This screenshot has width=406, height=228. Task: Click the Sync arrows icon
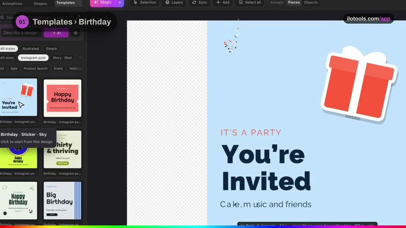(x=194, y=3)
